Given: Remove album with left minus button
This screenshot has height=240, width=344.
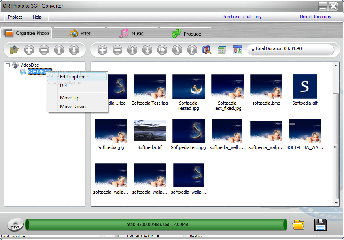Looking at the screenshot, I should click(44, 50).
